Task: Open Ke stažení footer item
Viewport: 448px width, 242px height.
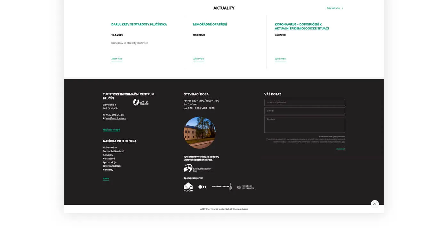Action: 109,159
